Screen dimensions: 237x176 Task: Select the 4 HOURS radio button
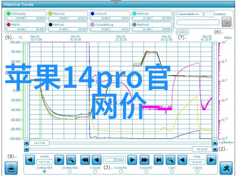(x=120, y=171)
